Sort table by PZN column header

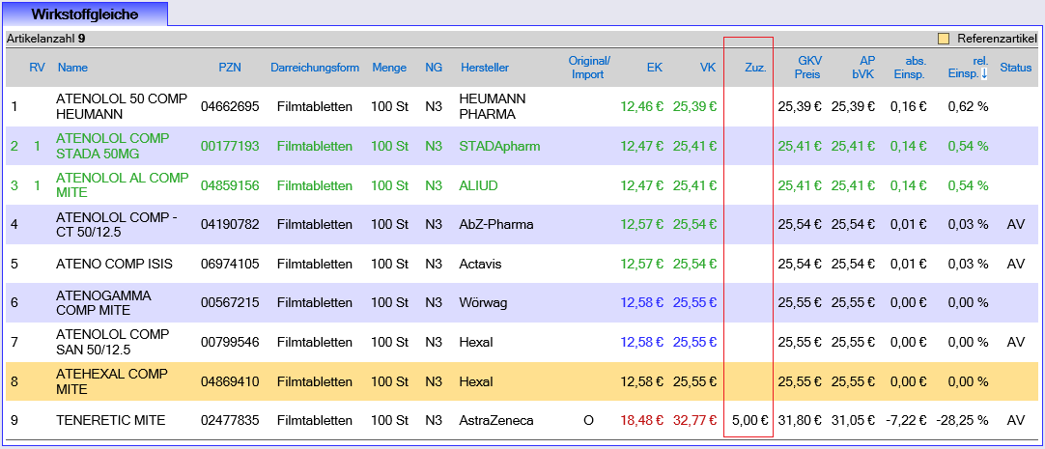tap(230, 68)
